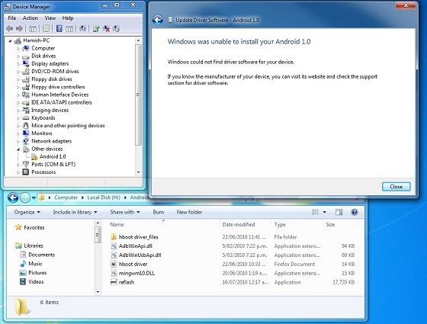Click Hamish-PC computer icon in tree

tap(18, 41)
